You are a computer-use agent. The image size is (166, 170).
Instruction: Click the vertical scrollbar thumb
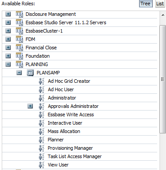coord(163,79)
